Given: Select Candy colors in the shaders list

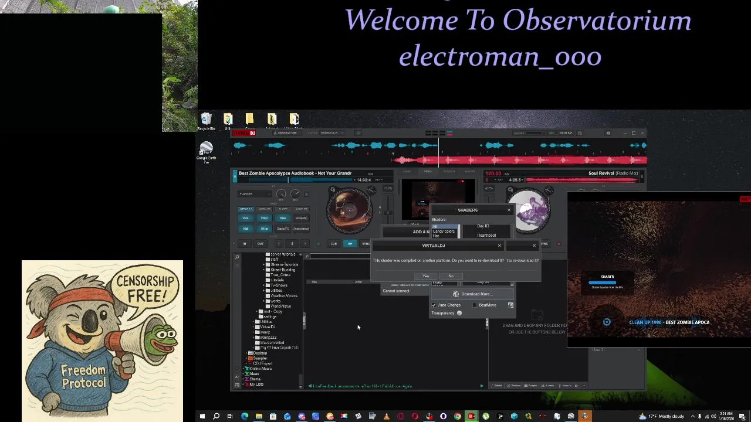Looking at the screenshot, I should click(444, 232).
